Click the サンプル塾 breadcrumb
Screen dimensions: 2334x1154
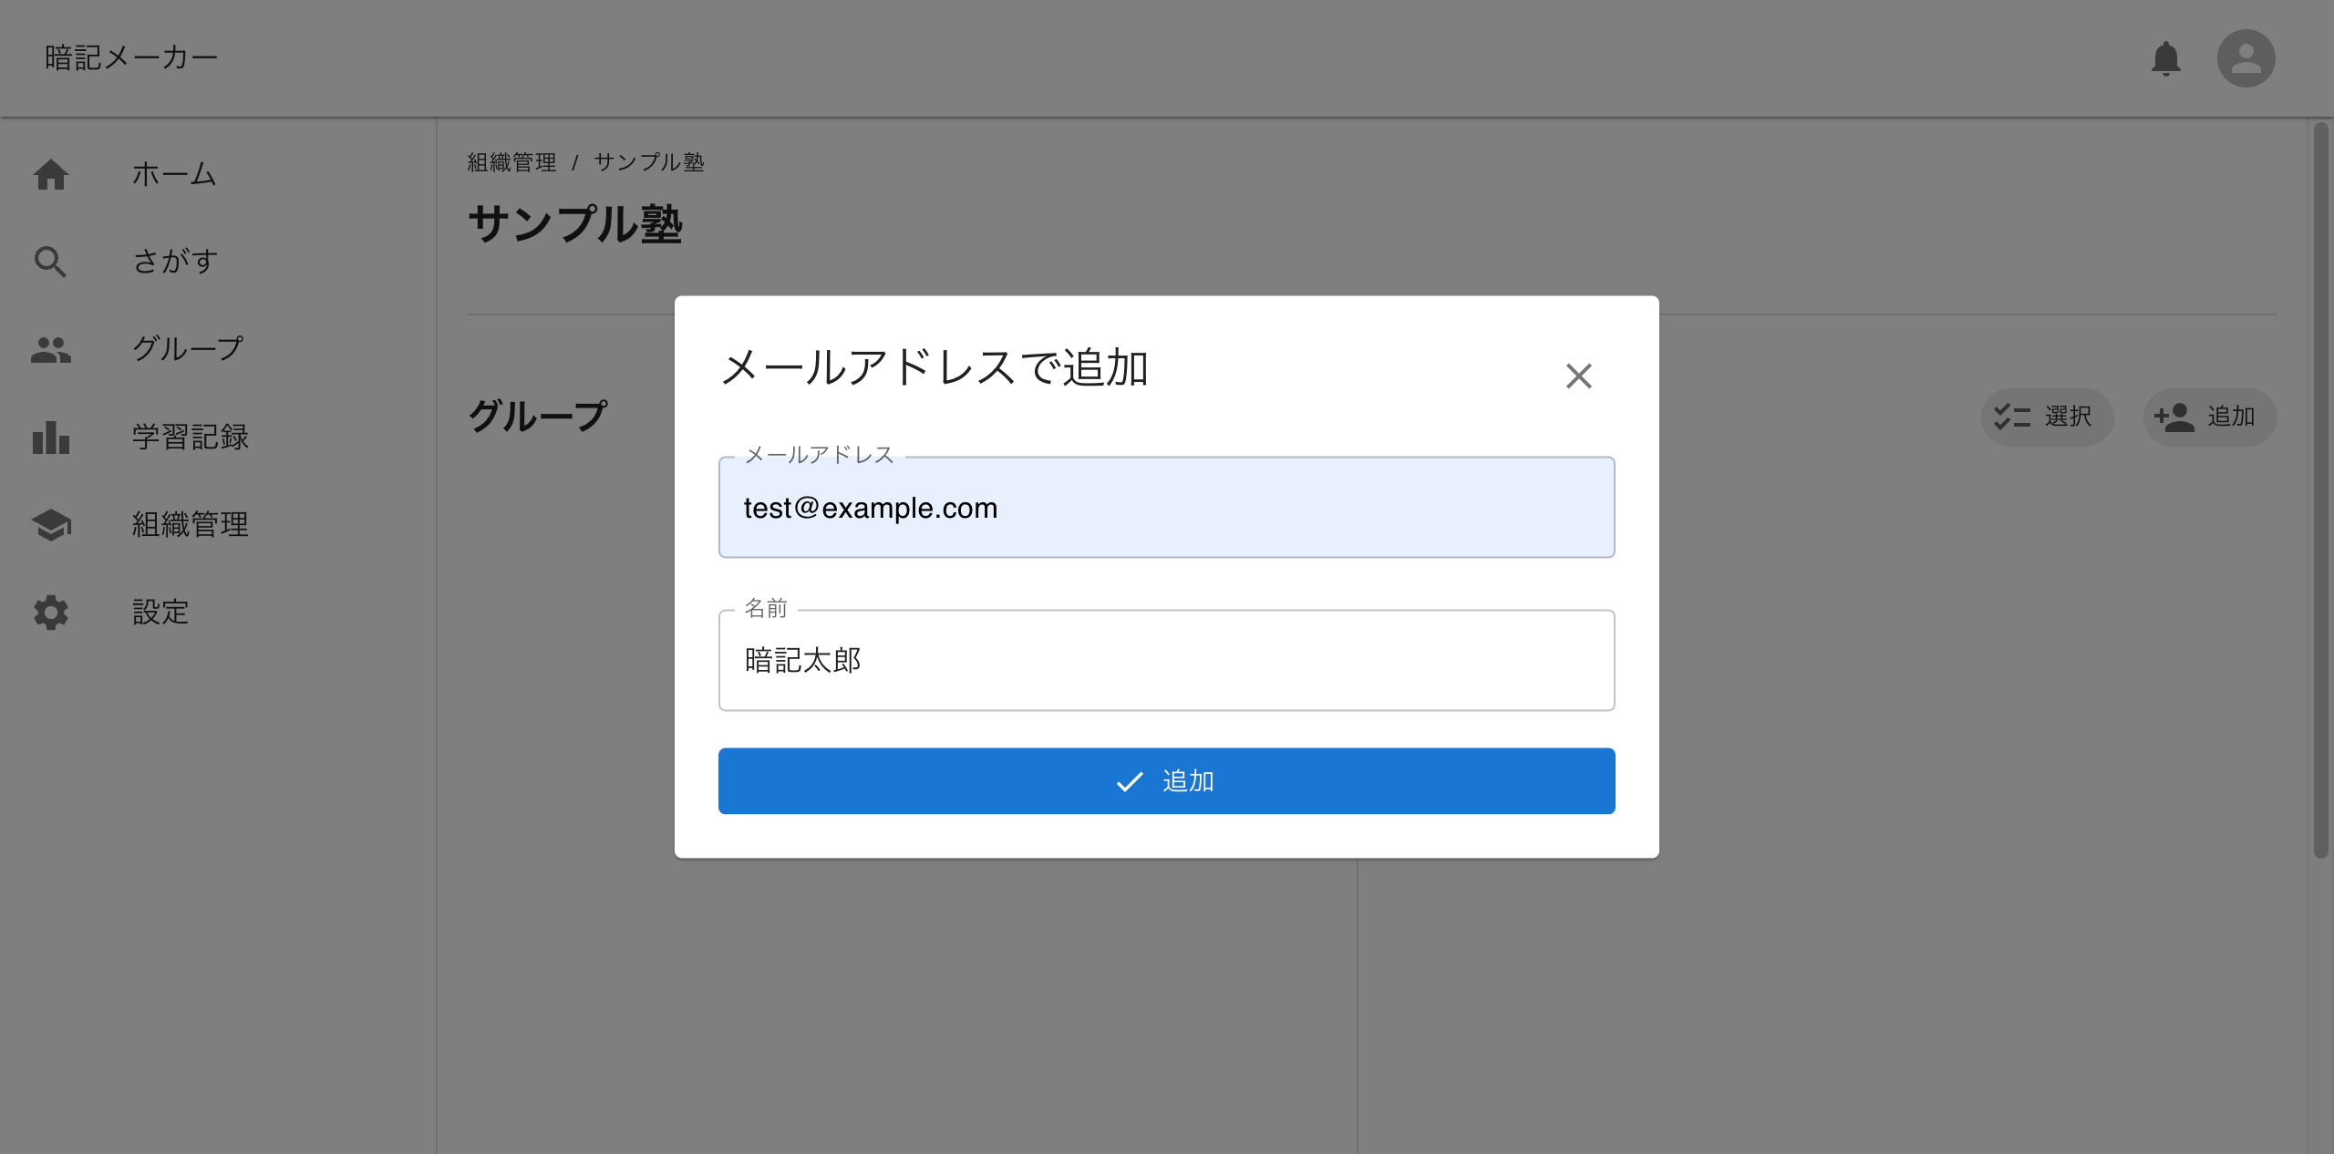pyautogui.click(x=649, y=162)
